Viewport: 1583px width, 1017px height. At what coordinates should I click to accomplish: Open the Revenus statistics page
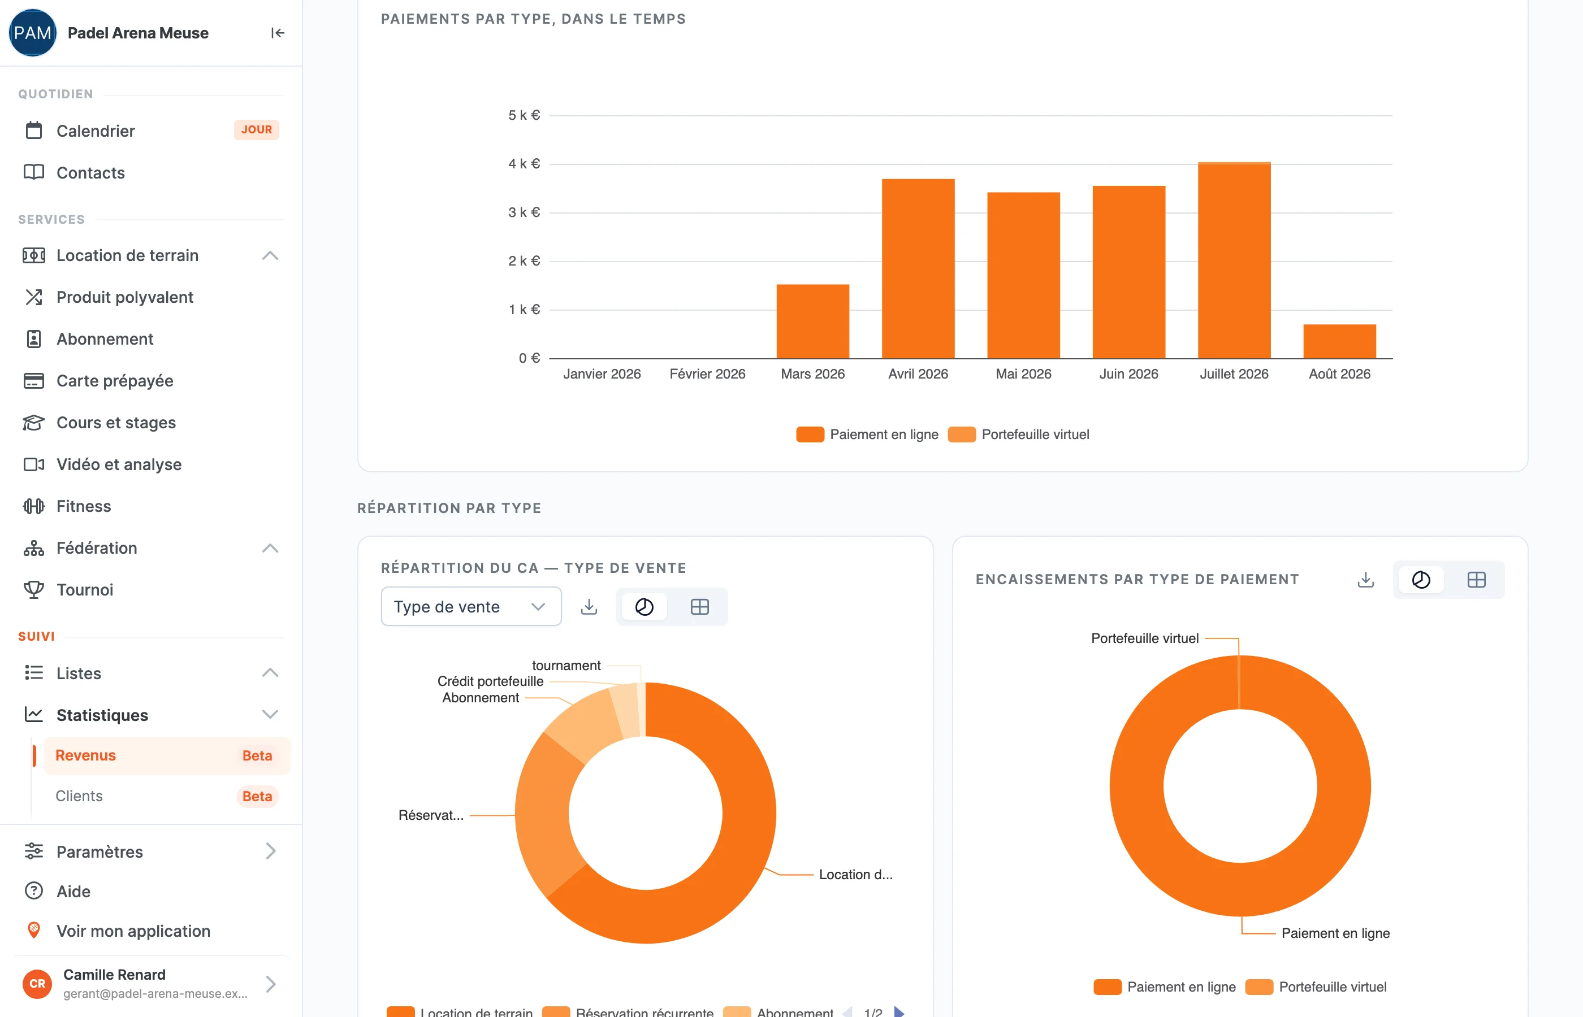coord(166,755)
